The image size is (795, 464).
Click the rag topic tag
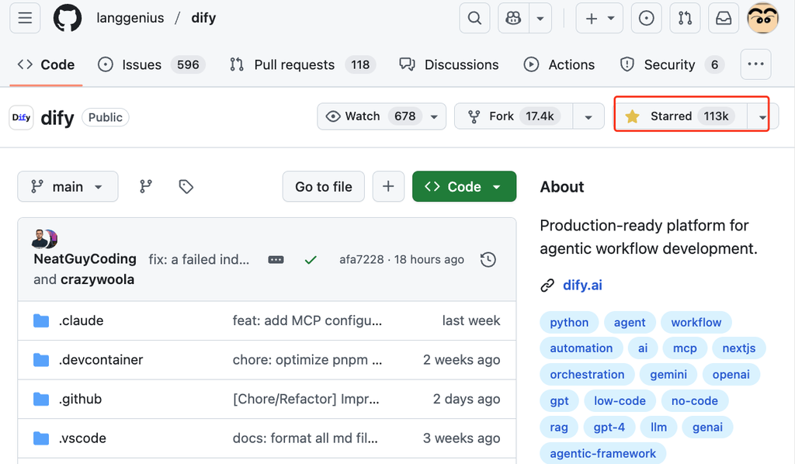(559, 427)
